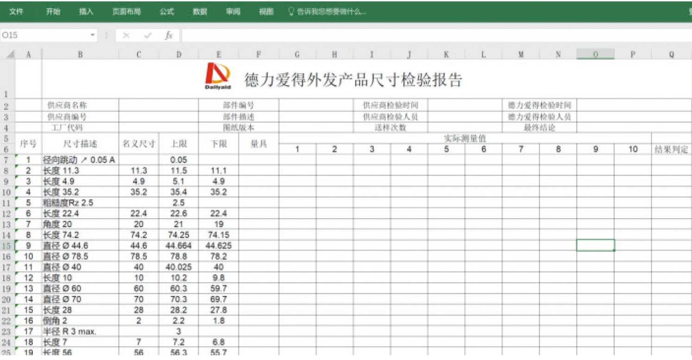The image size is (692, 360).
Task: Click the Tell Me lightbulb search icon
Action: [x=291, y=12]
